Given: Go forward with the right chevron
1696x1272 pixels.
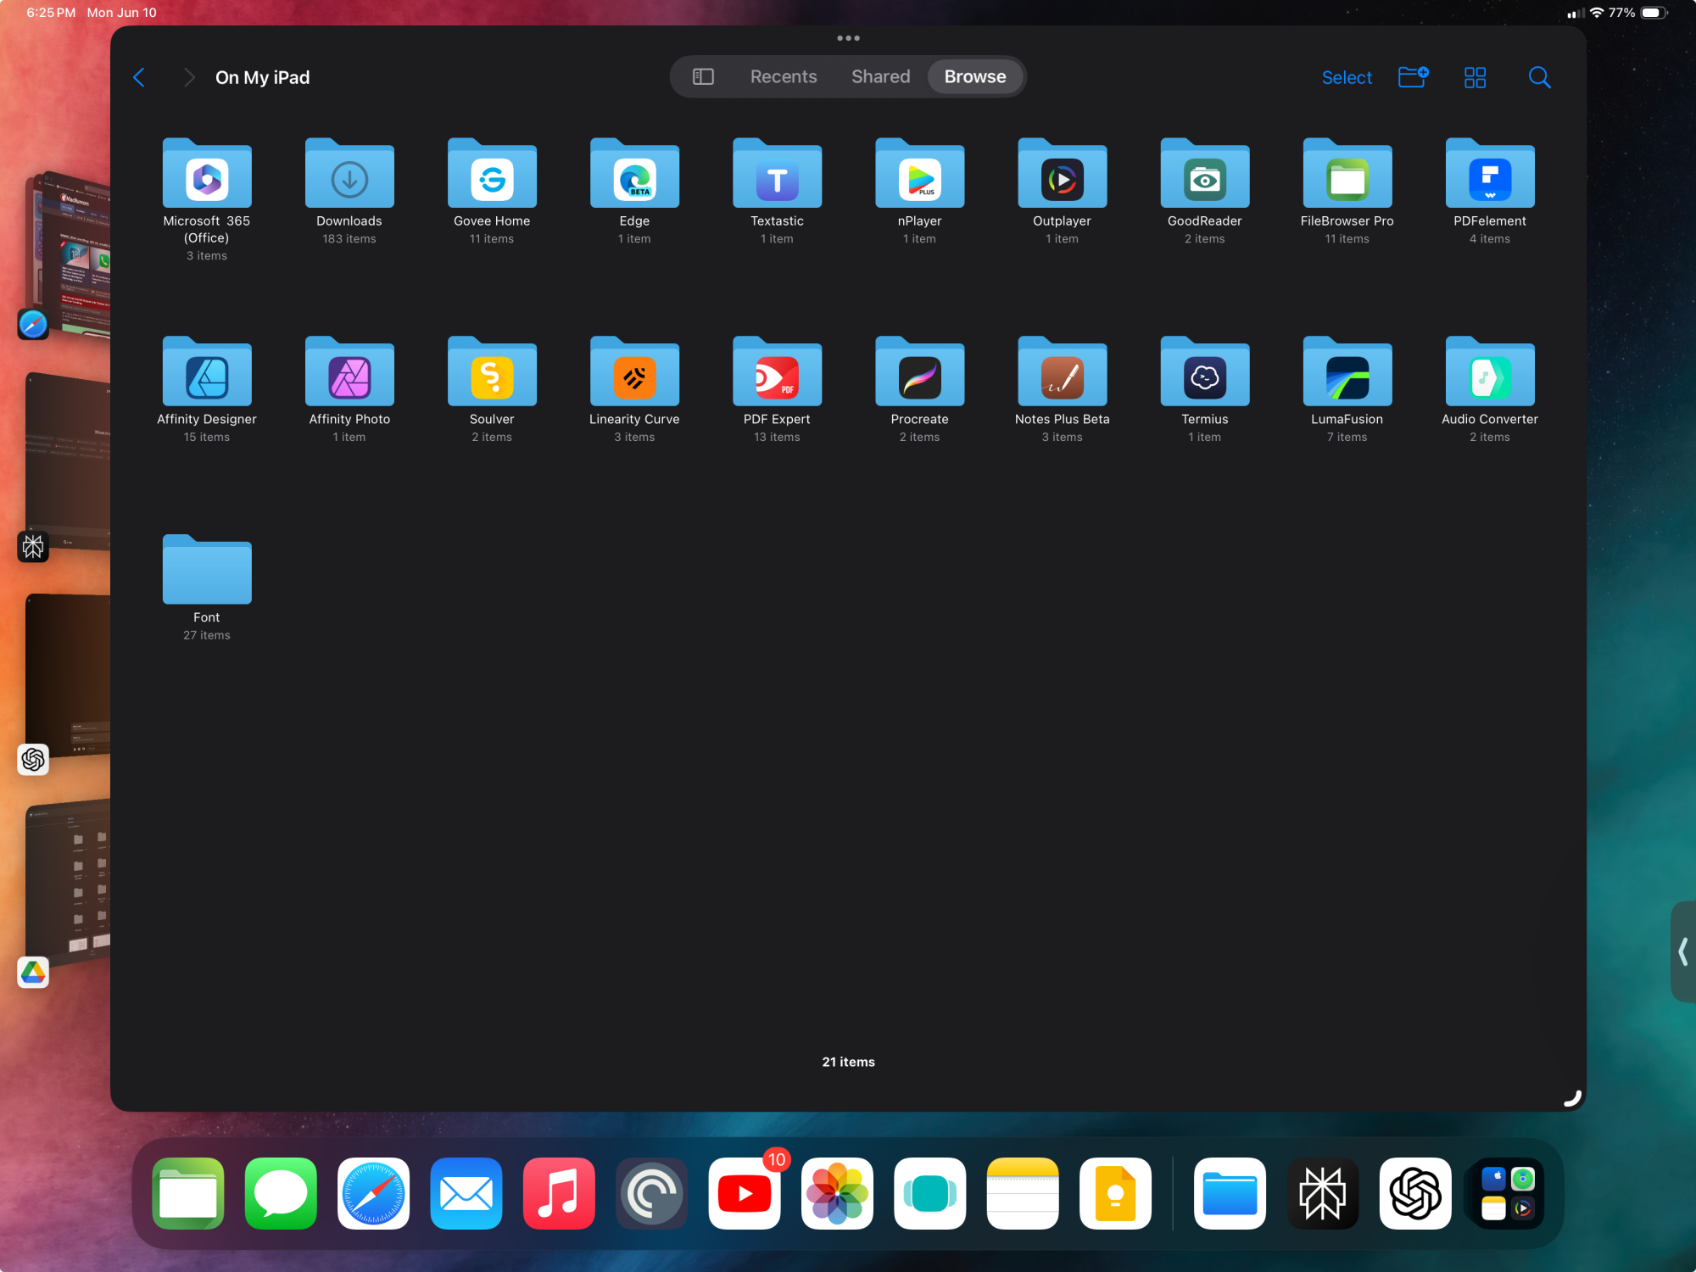Looking at the screenshot, I should [x=189, y=77].
